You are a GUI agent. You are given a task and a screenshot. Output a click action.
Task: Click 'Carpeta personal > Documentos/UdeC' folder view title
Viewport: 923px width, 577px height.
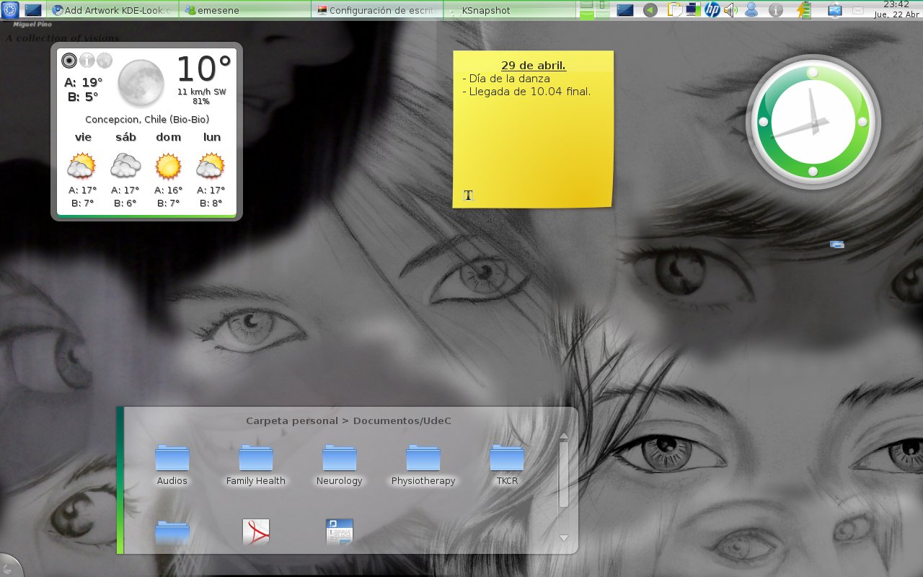click(348, 420)
